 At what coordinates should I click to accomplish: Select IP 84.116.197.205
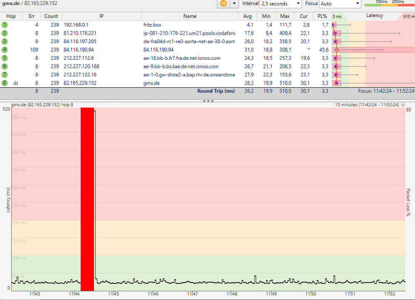pos(80,41)
